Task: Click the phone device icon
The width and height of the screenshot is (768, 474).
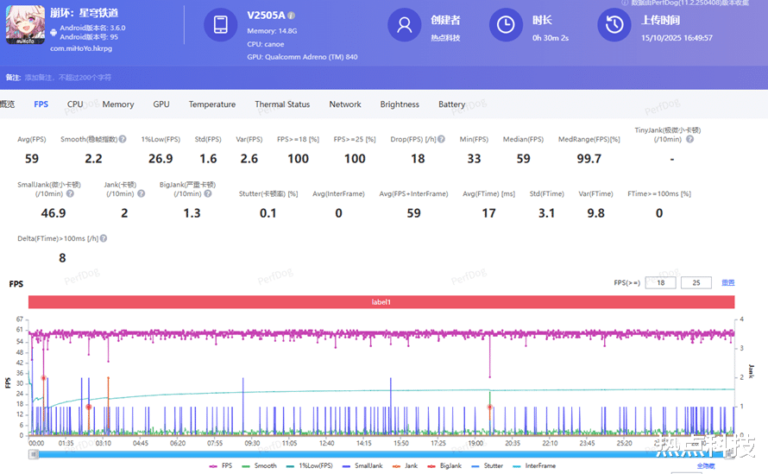Action: tap(220, 25)
